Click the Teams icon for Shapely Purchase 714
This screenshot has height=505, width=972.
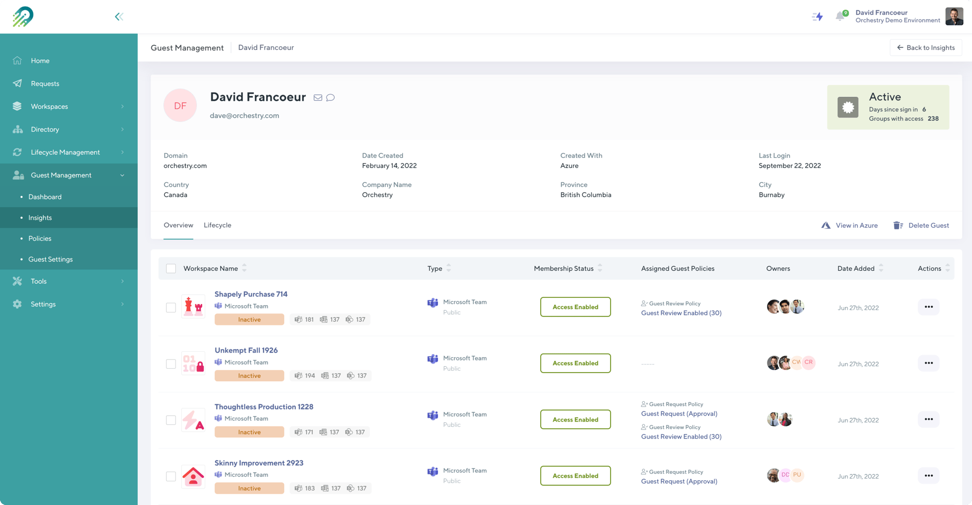[x=219, y=306]
